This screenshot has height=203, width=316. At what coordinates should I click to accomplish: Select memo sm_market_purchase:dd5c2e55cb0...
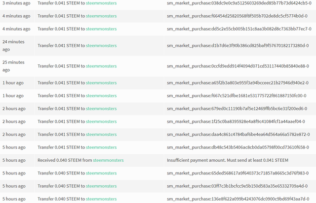[x=239, y=29]
